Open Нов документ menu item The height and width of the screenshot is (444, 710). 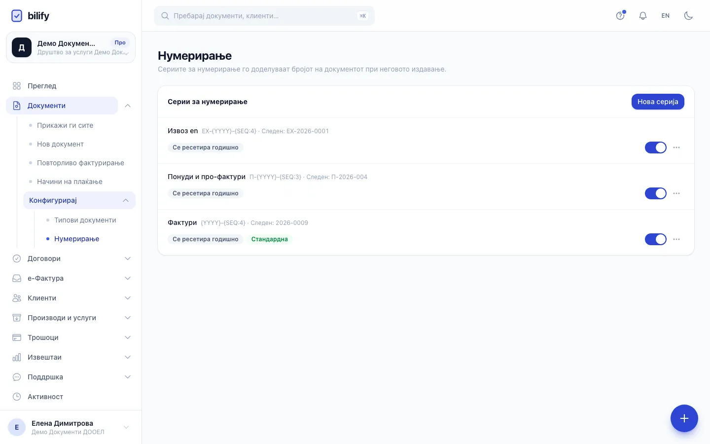click(x=60, y=144)
